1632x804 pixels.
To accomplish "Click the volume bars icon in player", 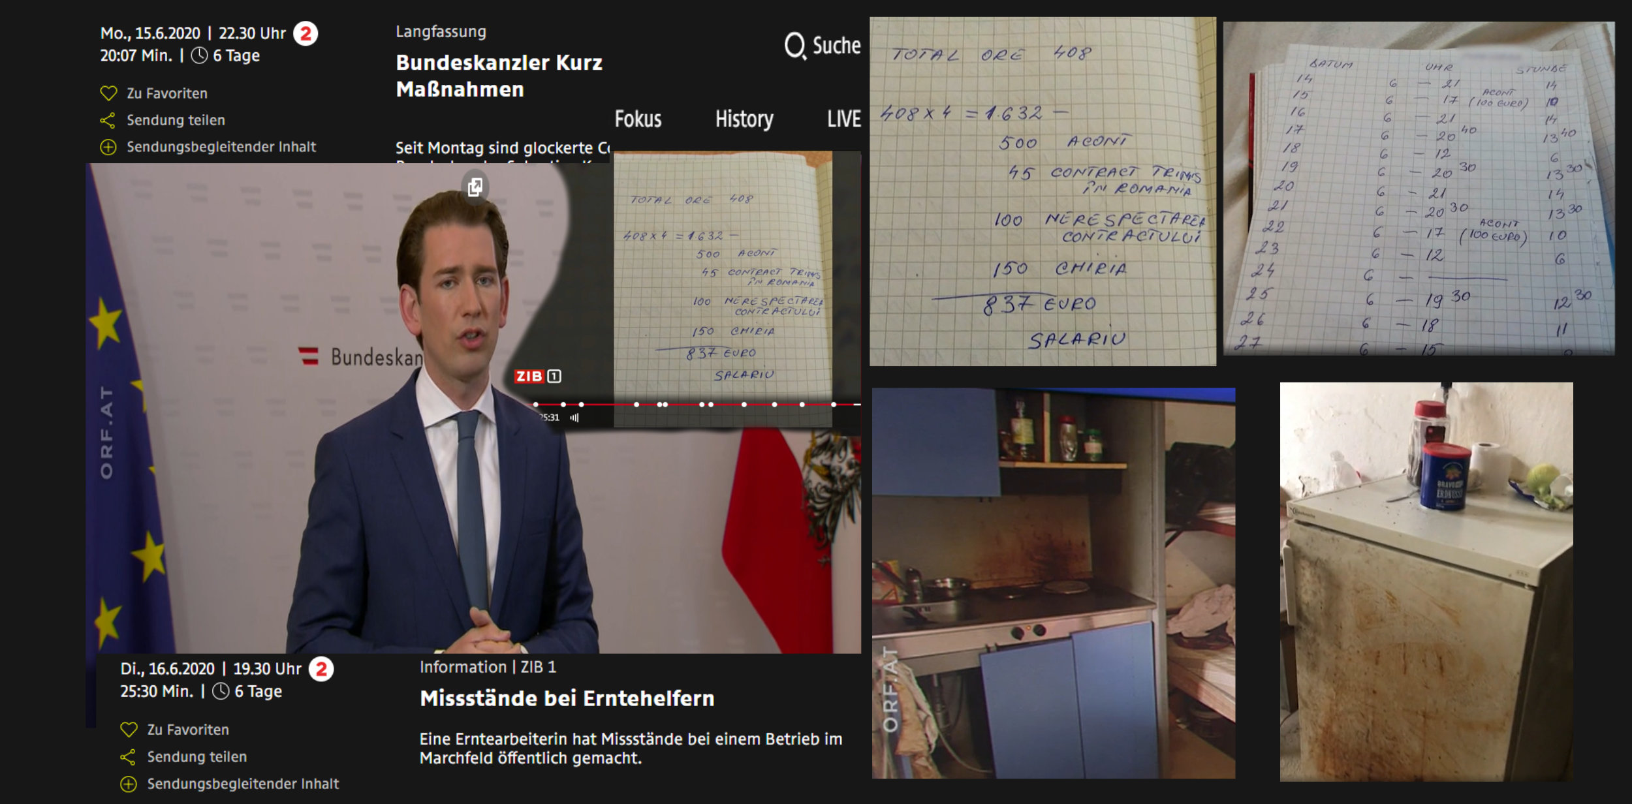I will point(574,418).
